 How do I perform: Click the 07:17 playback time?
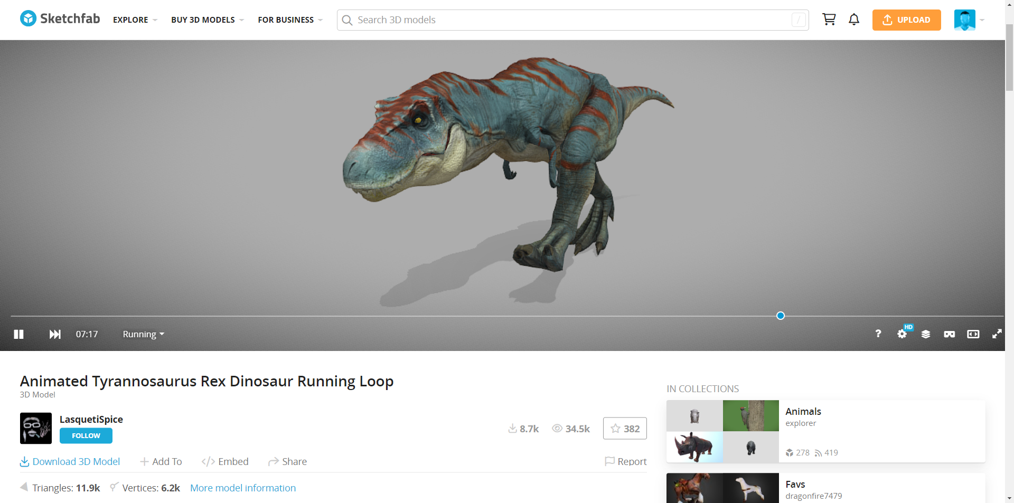pyautogui.click(x=87, y=334)
